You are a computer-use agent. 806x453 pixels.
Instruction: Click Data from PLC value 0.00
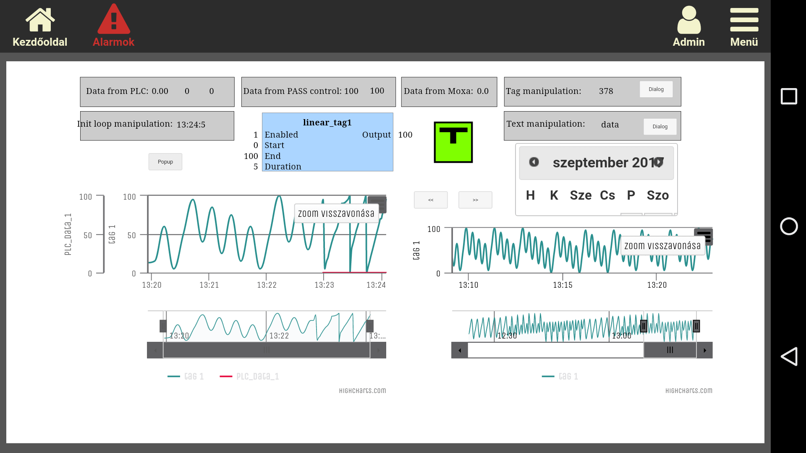(160, 91)
